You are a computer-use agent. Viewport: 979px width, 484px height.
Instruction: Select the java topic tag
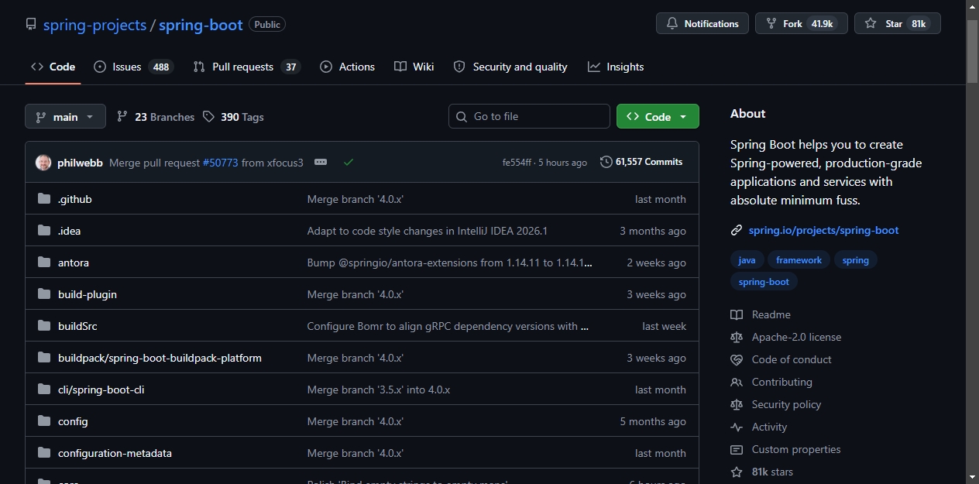click(747, 260)
